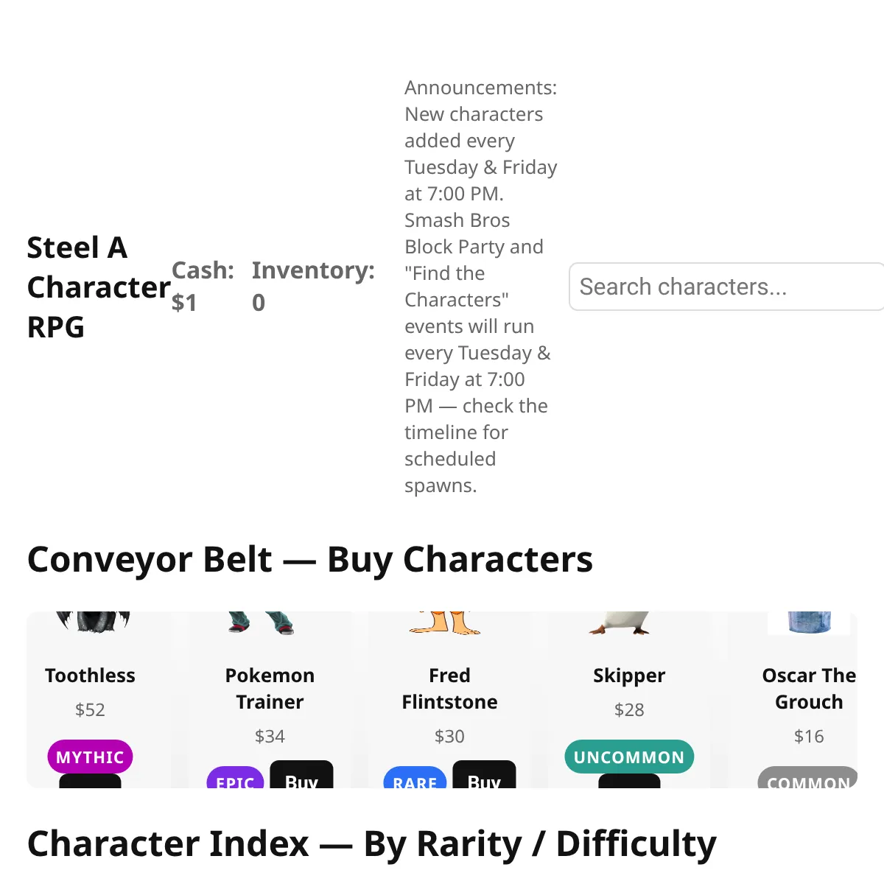Click the Conveyor Belt — Buy Characters heading

pyautogui.click(x=310, y=559)
